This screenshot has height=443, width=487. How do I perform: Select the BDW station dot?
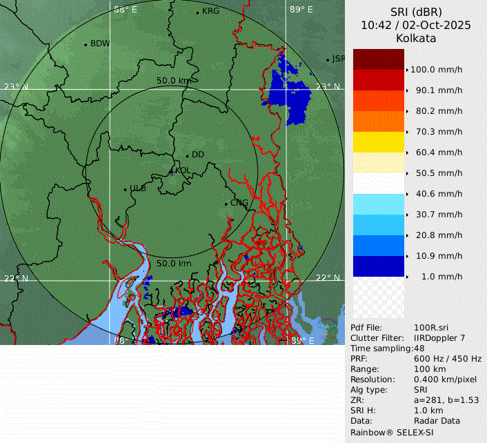coord(86,45)
